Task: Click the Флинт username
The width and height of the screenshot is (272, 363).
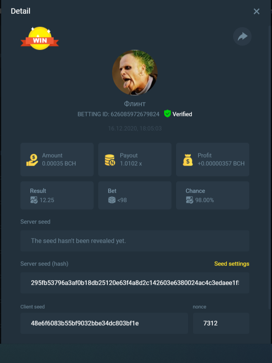Action: click(135, 104)
